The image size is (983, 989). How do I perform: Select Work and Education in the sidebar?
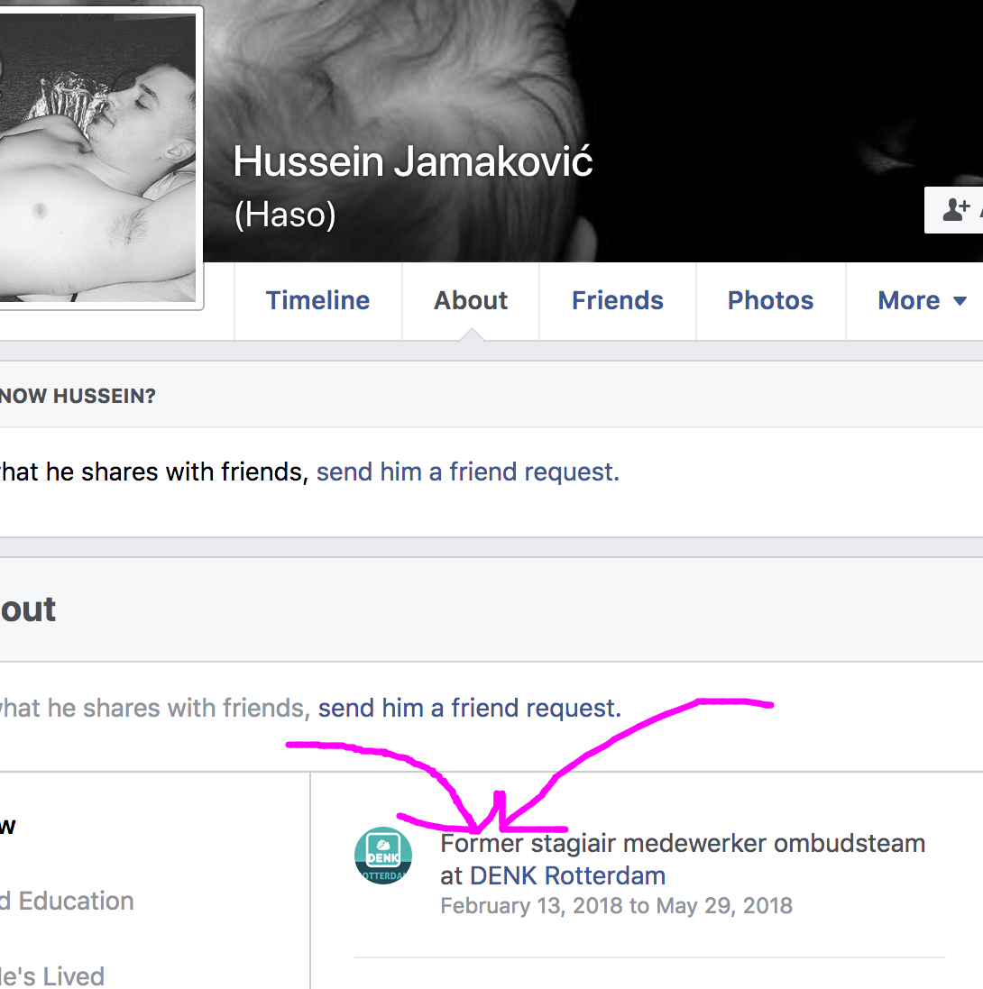click(x=68, y=901)
